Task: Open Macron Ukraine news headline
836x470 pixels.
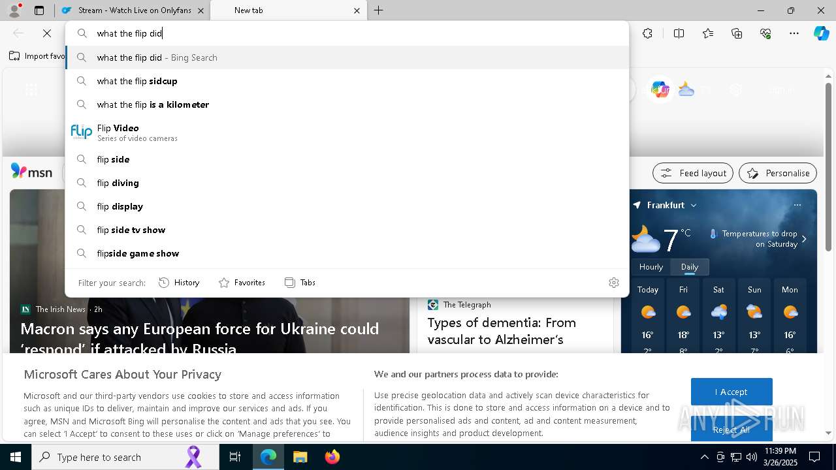Action: click(200, 338)
